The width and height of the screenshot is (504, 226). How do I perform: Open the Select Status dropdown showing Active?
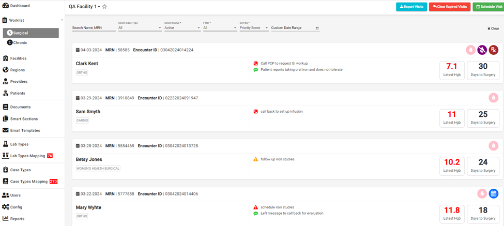coord(182,28)
